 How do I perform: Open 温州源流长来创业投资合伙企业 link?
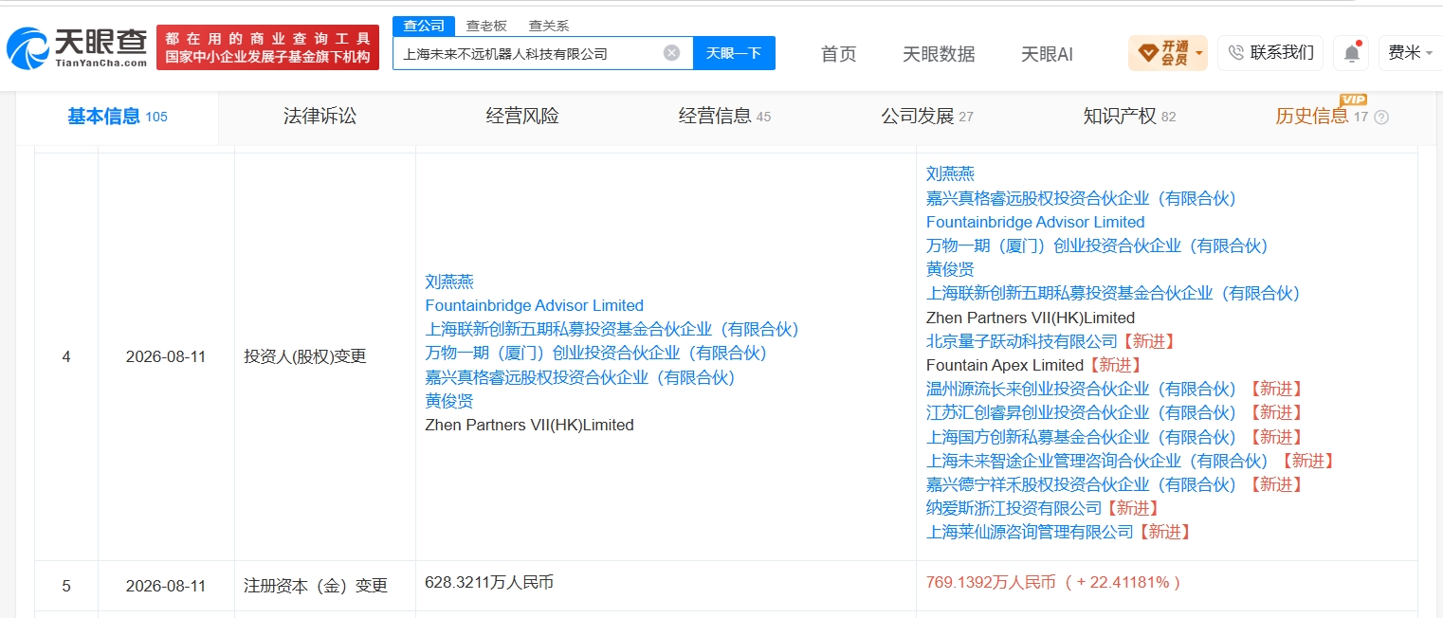(x=1081, y=389)
